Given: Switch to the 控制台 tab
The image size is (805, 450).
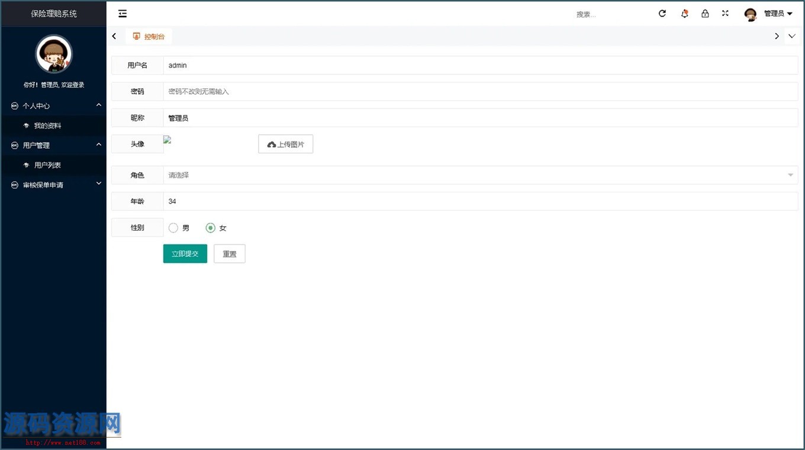Looking at the screenshot, I should coord(149,36).
